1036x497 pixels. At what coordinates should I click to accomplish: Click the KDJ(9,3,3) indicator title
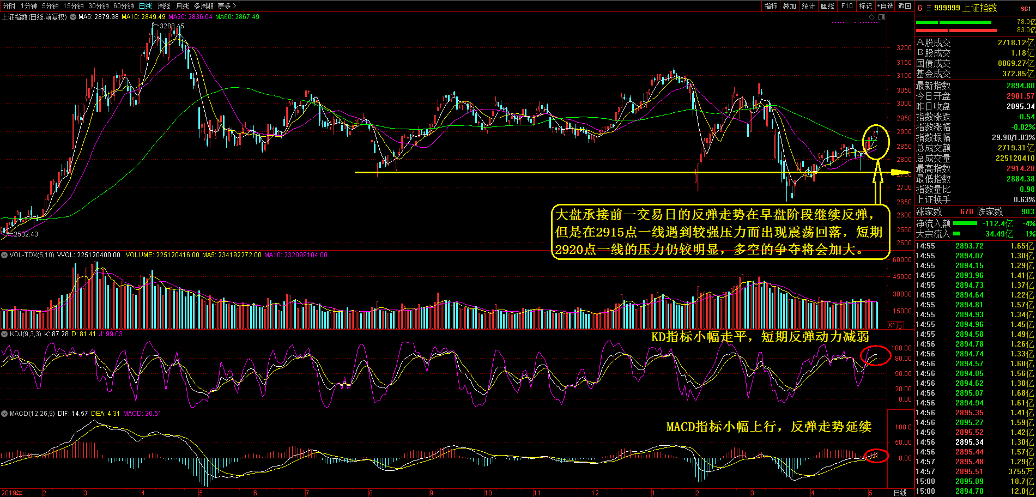click(25, 334)
